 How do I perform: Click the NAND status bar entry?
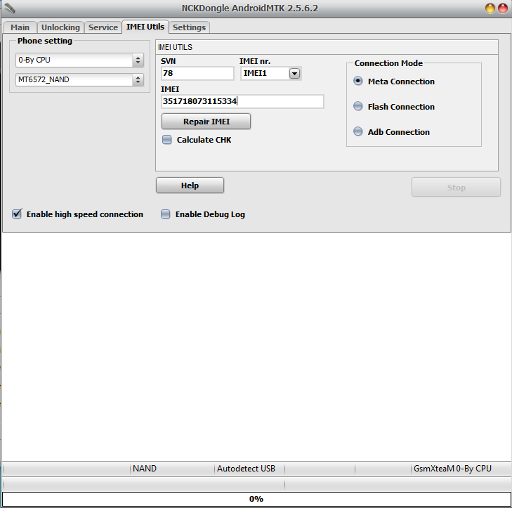click(x=144, y=469)
